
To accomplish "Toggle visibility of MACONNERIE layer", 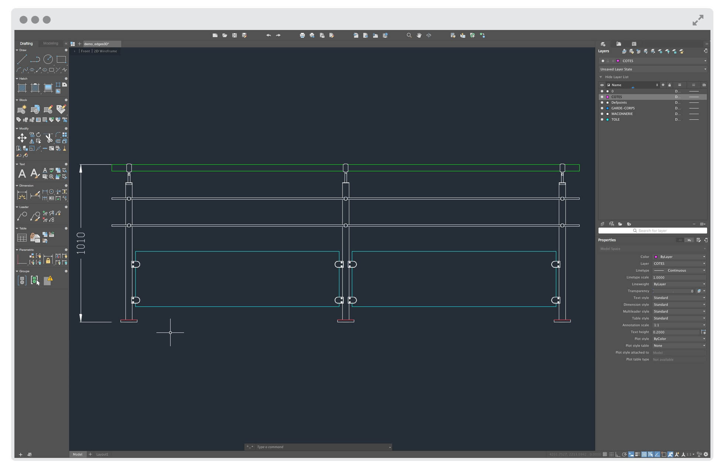I will pyautogui.click(x=602, y=114).
